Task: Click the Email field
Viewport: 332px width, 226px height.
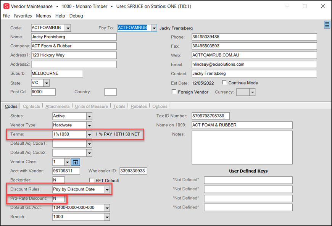Action: 254,65
